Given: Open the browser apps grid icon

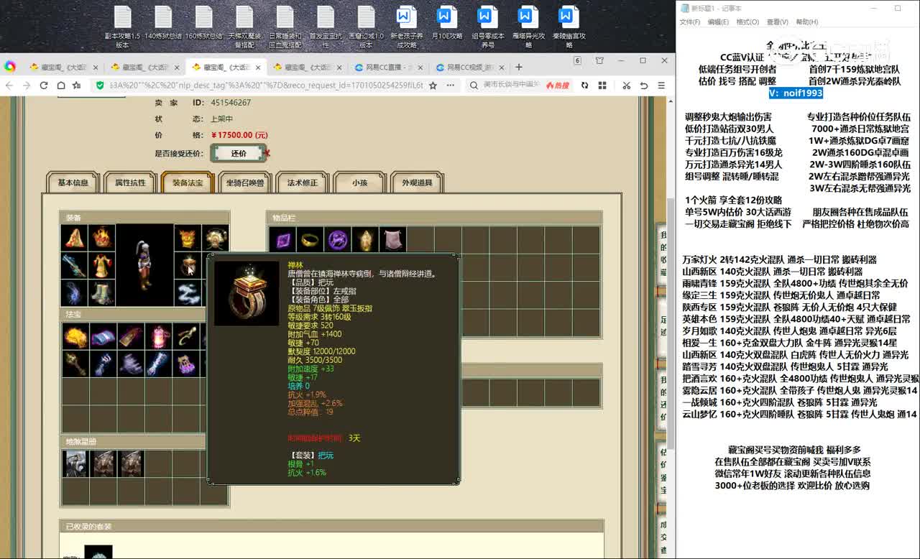Looking at the screenshot, I should tap(601, 86).
